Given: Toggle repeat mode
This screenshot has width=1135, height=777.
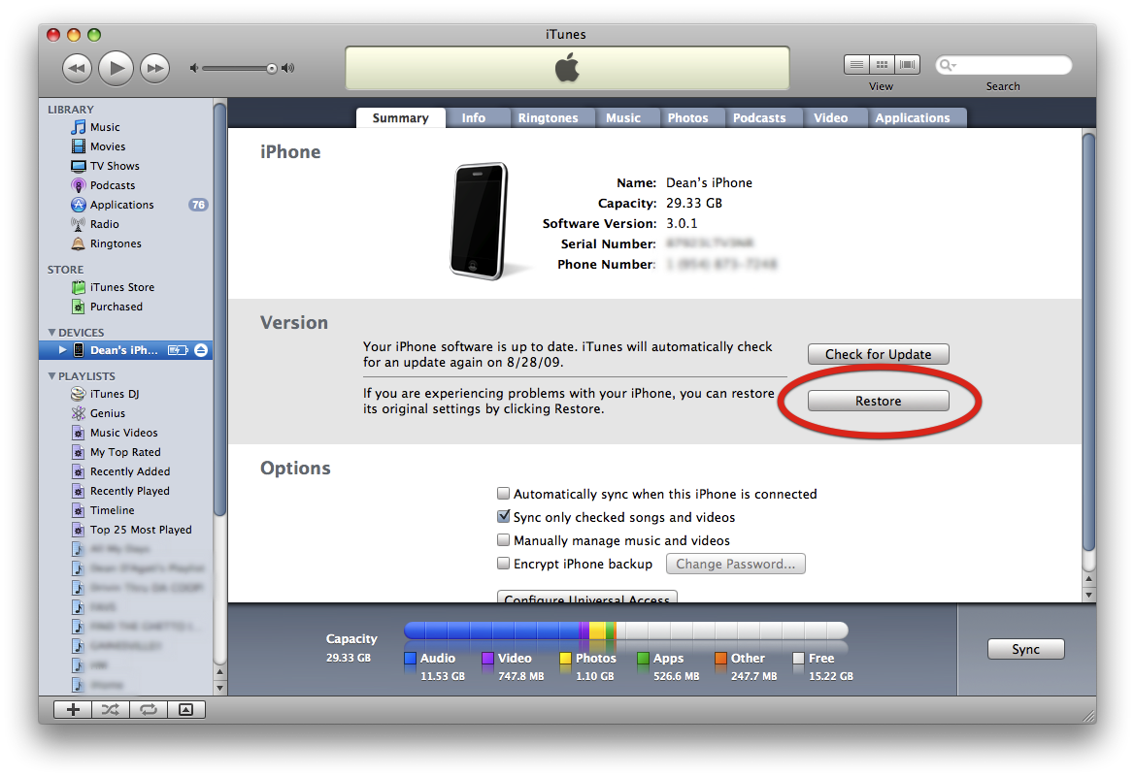Looking at the screenshot, I should click(x=149, y=710).
